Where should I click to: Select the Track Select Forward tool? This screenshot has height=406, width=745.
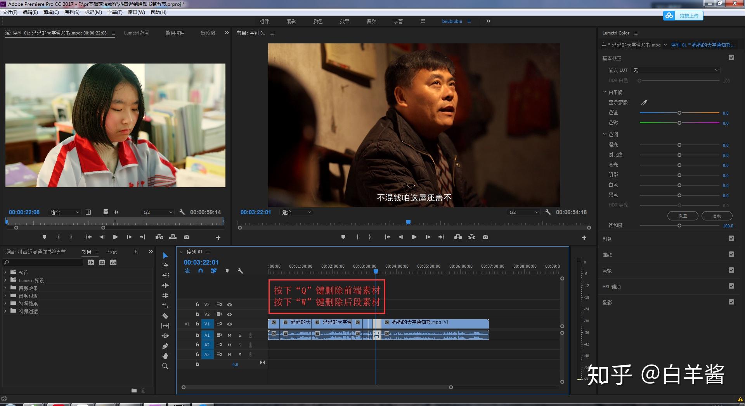point(165,265)
